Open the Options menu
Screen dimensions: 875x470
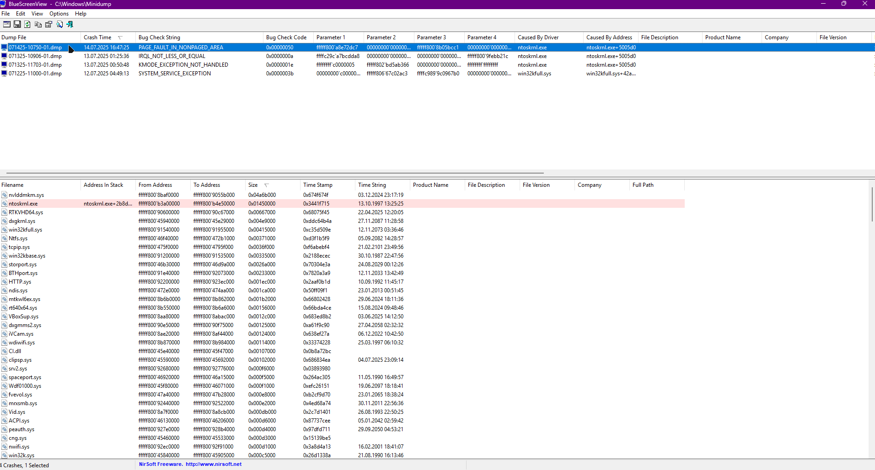(59, 14)
